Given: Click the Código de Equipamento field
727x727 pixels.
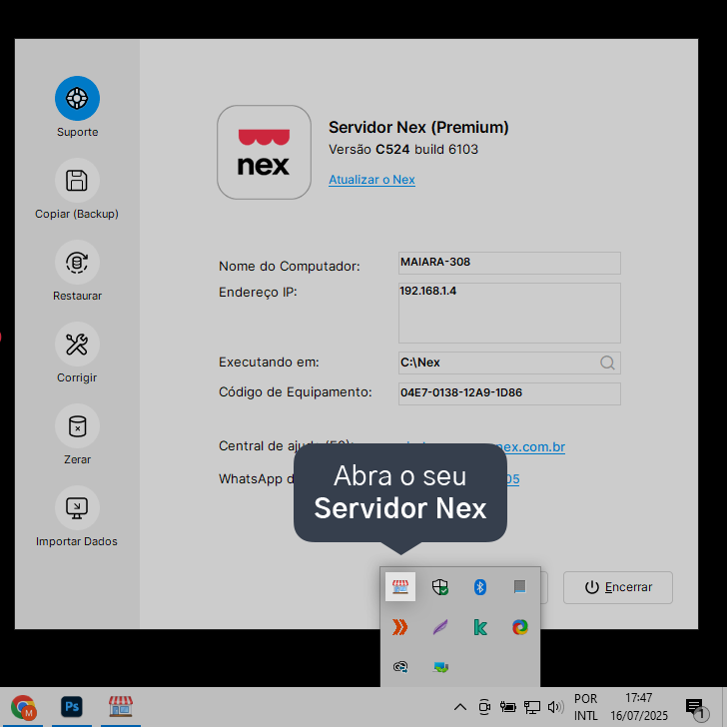Looking at the screenshot, I should (x=509, y=393).
